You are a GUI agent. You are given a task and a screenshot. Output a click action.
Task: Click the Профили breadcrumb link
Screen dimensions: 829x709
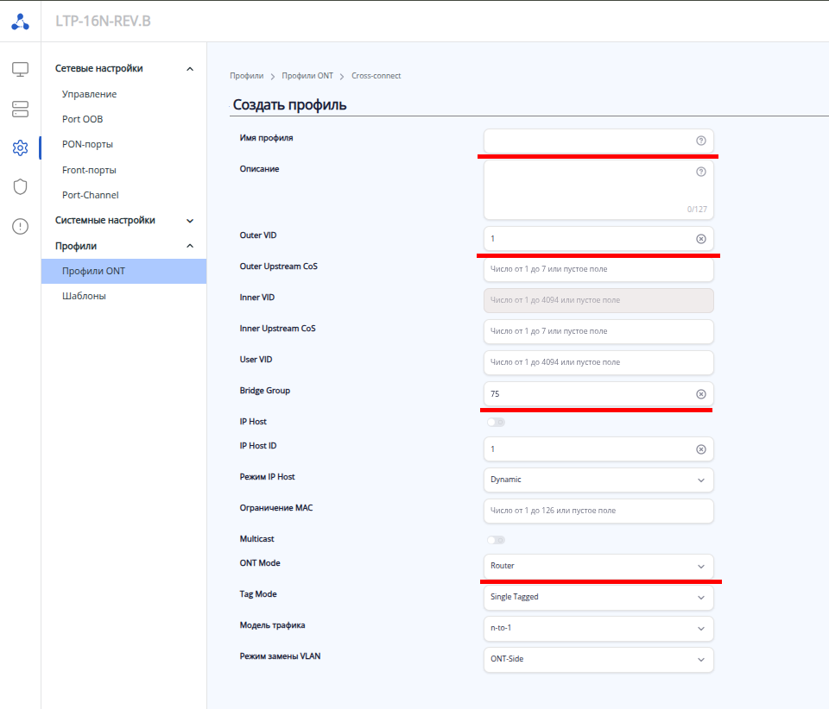tap(246, 76)
